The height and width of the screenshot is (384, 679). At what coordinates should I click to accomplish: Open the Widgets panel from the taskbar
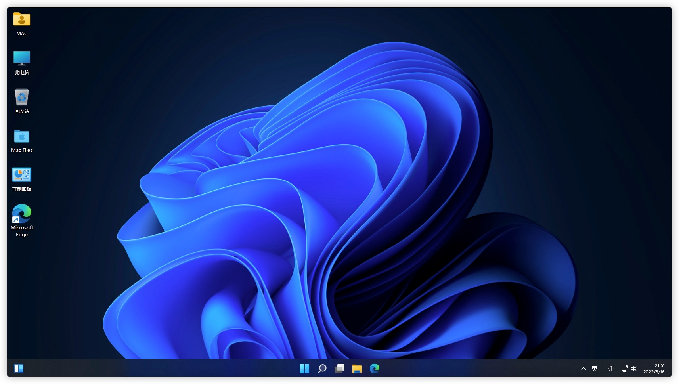[19, 369]
